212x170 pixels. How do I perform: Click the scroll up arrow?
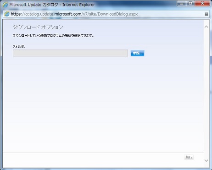[x=206, y=27]
